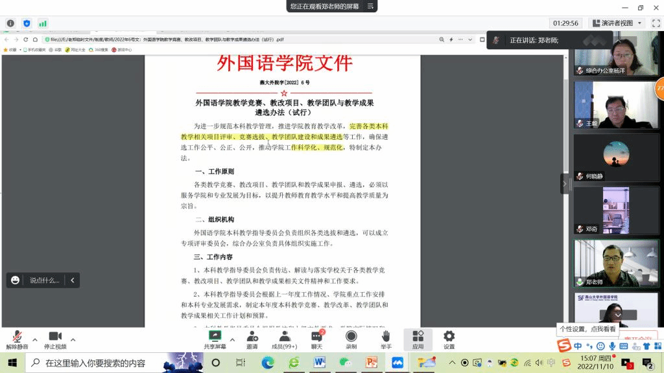
Task: Click the meeting info icon at top left
Action: pyautogui.click(x=10, y=23)
